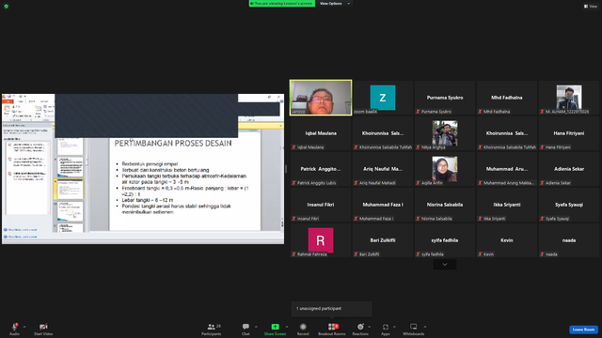Select the Hana Fitriyani participant tile

click(569, 133)
